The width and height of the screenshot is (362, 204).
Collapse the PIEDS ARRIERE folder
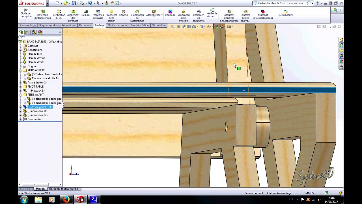pyautogui.click(x=21, y=70)
